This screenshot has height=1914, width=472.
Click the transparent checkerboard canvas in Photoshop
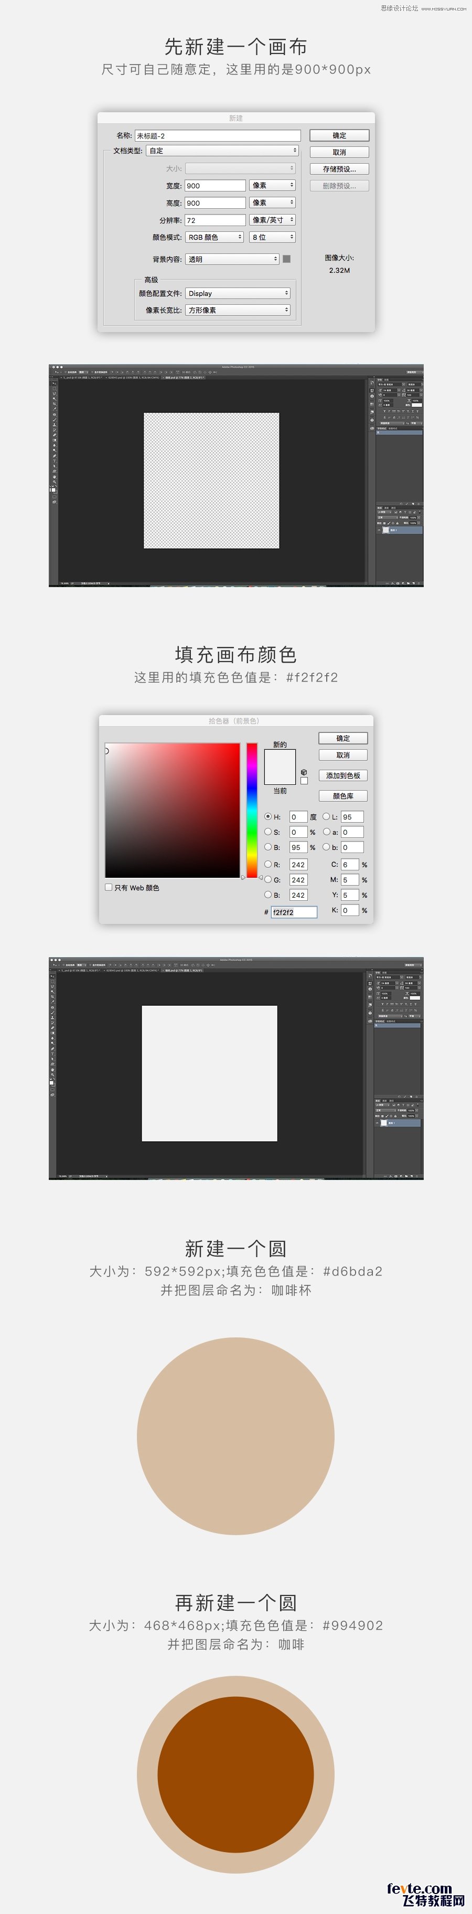click(211, 481)
